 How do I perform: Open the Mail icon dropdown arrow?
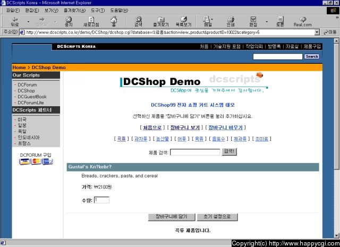212,19
